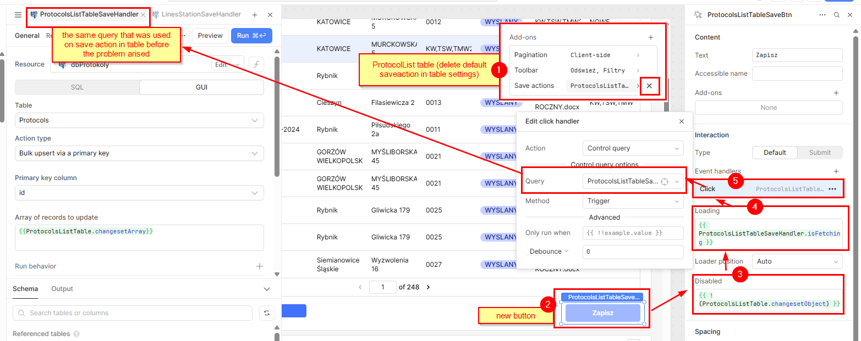Add a new table add-on
Image resolution: width=861 pixels, height=341 pixels.
[x=650, y=37]
